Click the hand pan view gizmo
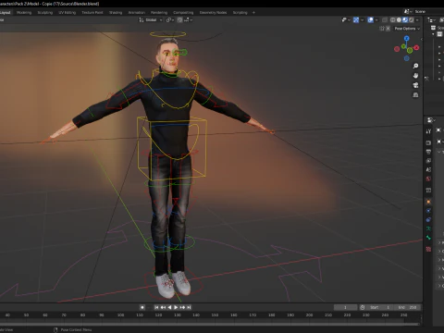 [x=415, y=76]
